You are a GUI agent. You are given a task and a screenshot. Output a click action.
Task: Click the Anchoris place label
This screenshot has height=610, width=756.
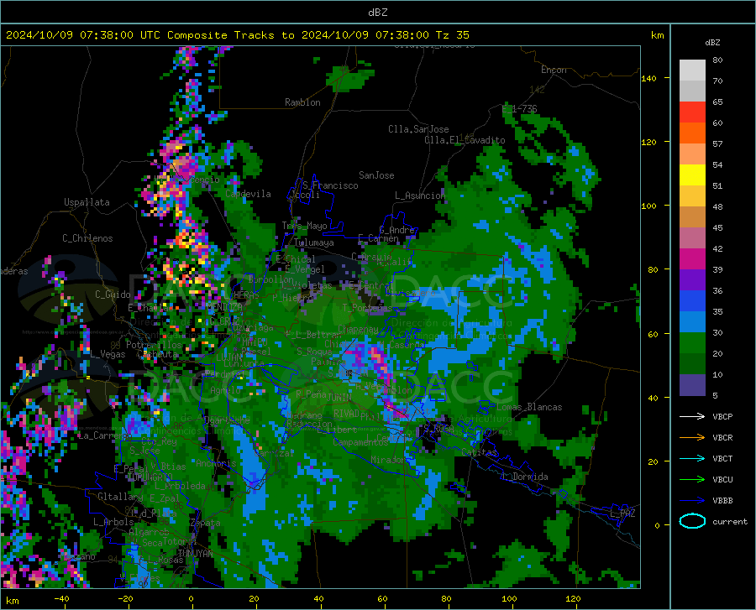(x=216, y=464)
